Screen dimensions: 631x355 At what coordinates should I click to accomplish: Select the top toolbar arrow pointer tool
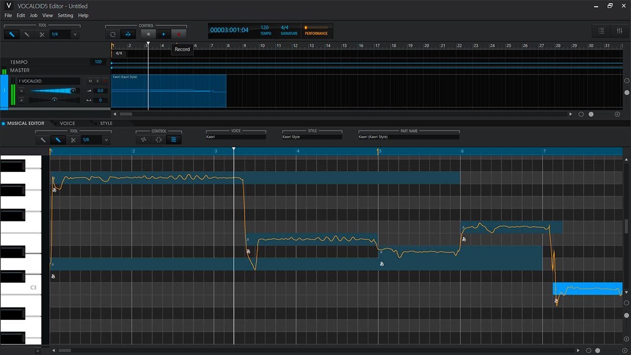12,35
